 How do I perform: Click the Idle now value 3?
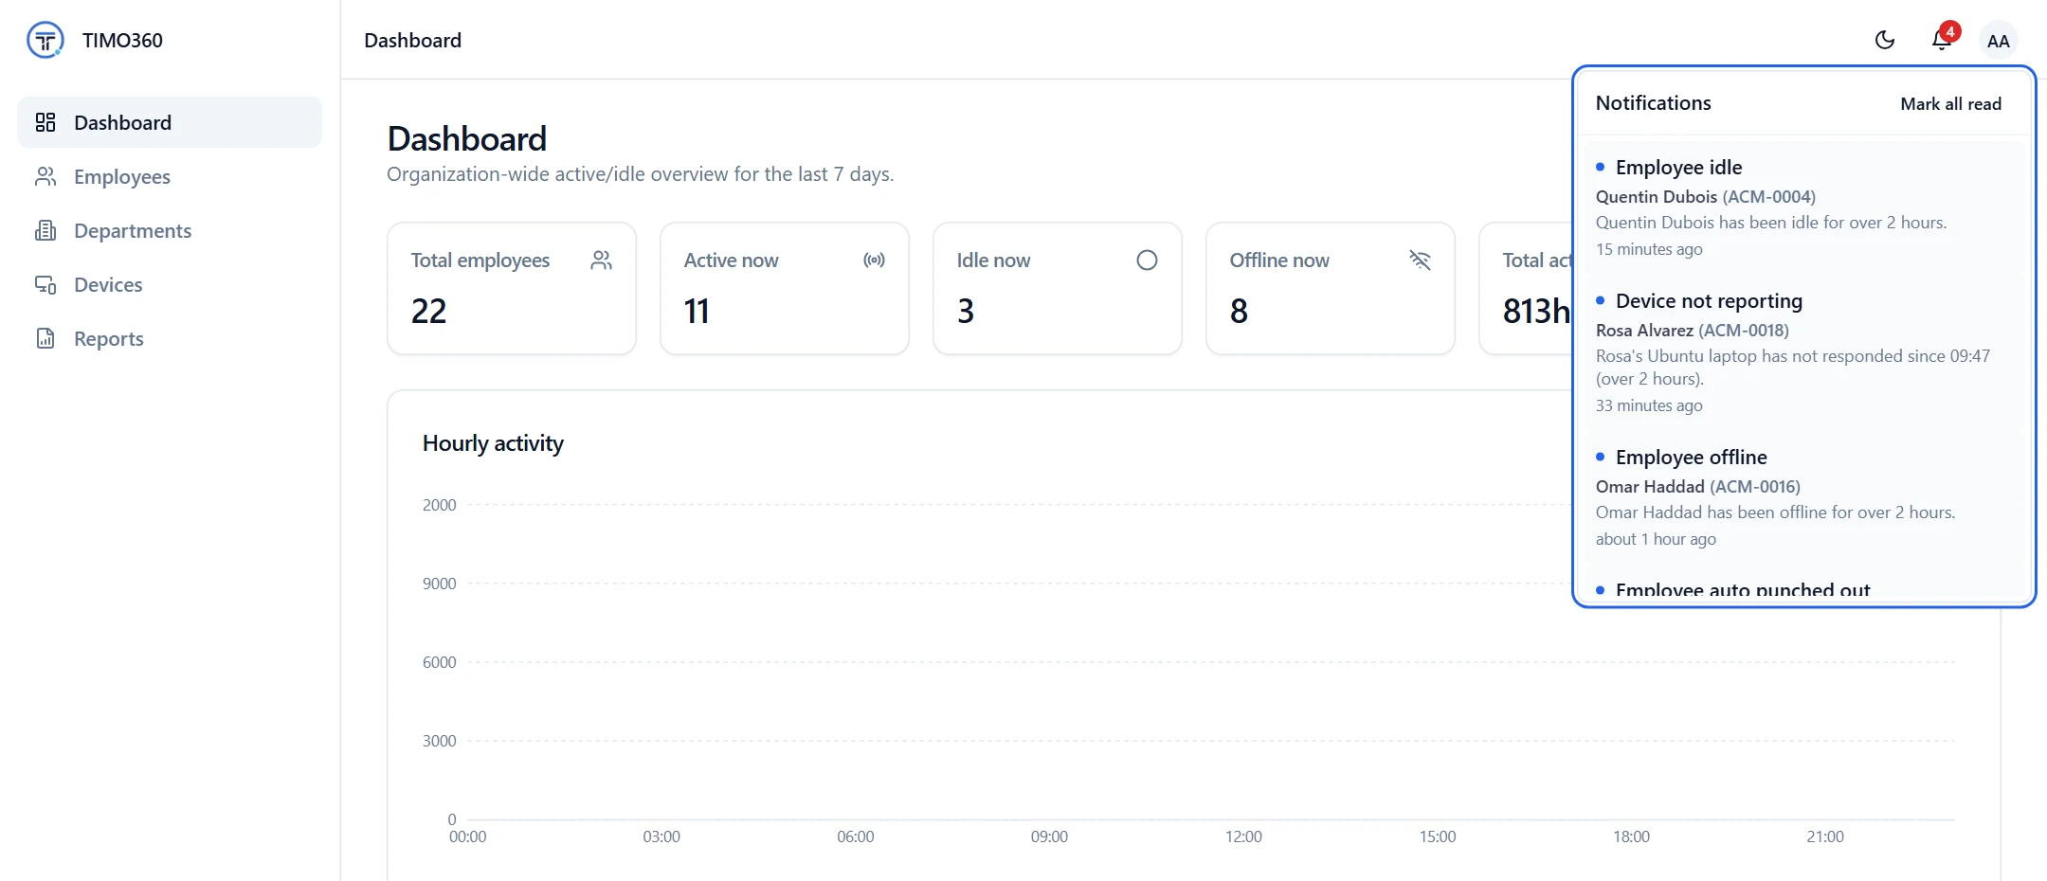(966, 311)
